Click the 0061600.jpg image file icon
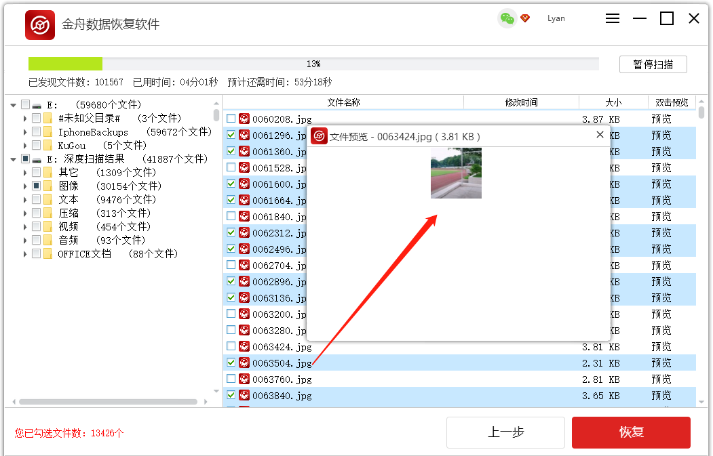The image size is (713, 456). (x=244, y=184)
